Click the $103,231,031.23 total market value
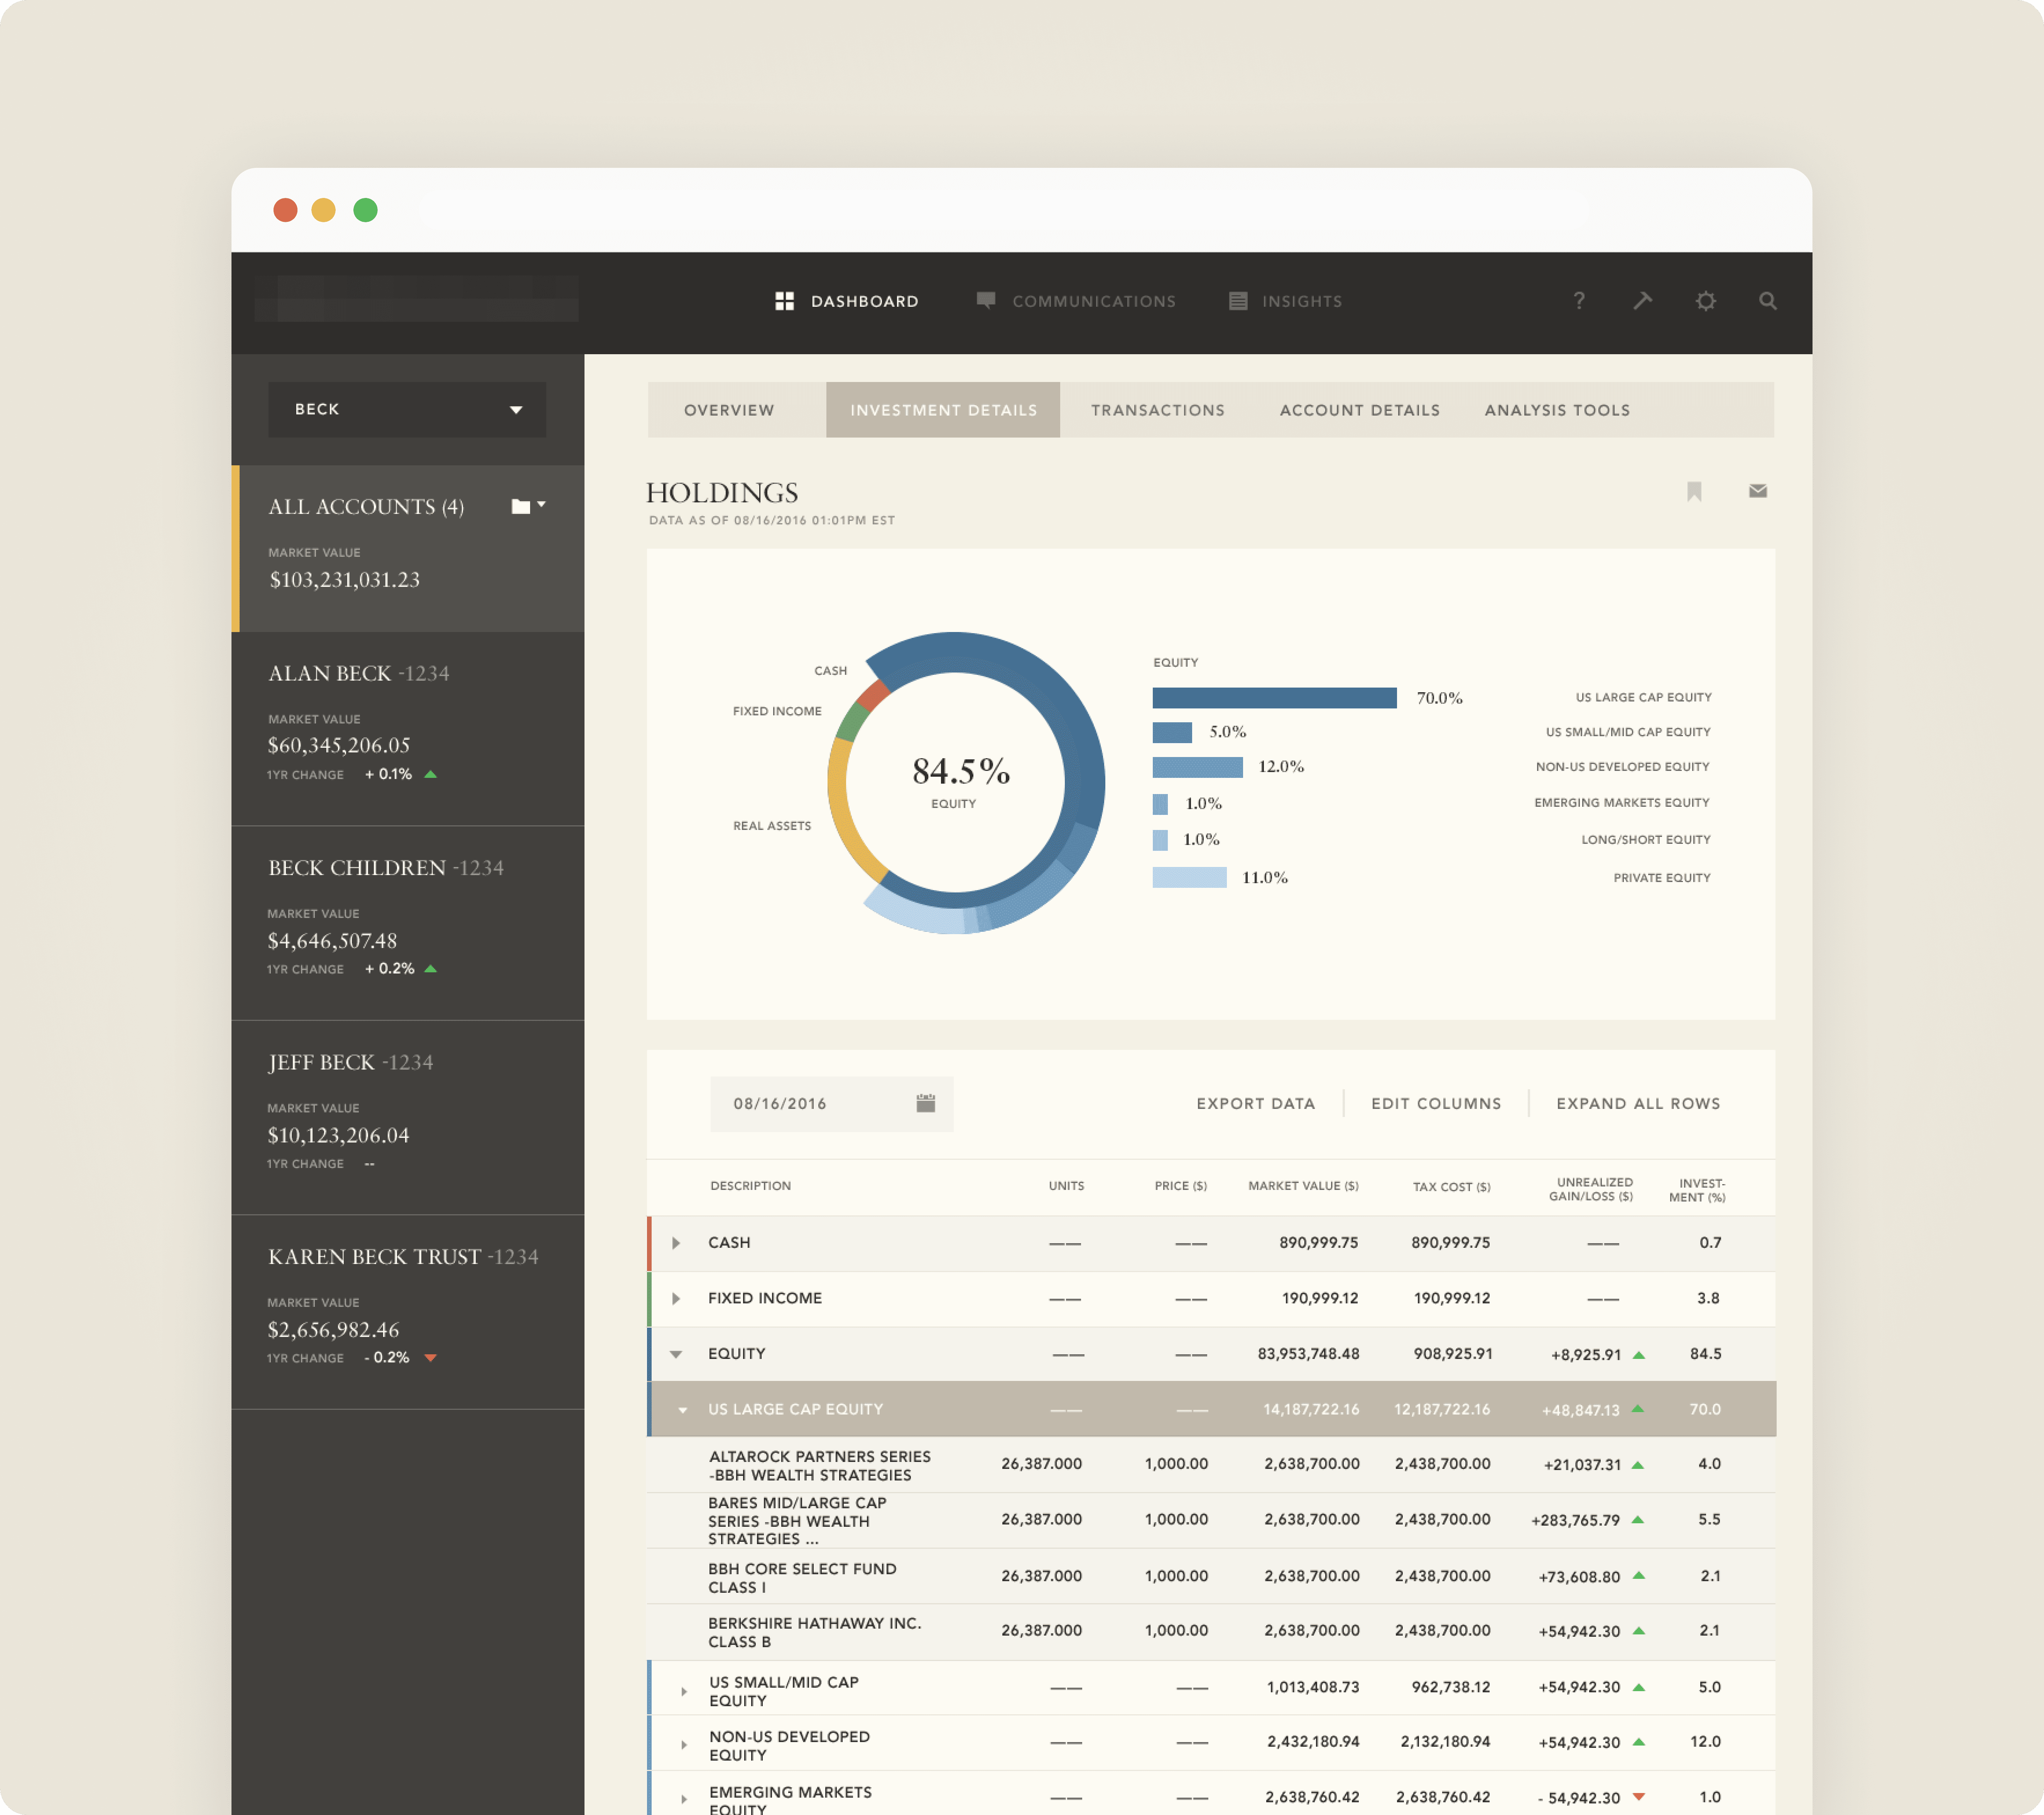Viewport: 2044px width, 1815px height. (x=344, y=580)
